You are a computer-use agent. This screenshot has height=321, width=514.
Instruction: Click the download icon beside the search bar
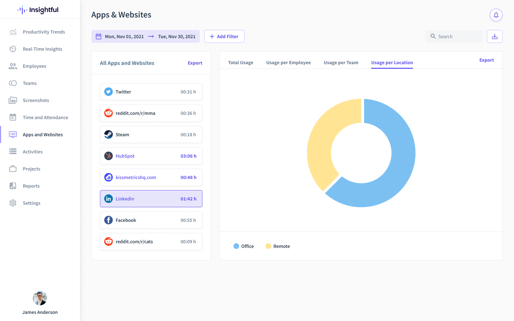click(x=494, y=36)
